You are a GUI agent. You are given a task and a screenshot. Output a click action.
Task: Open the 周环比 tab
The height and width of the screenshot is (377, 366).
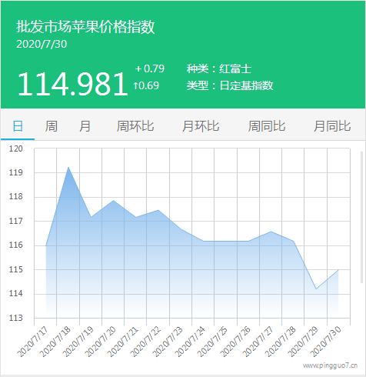coord(135,126)
